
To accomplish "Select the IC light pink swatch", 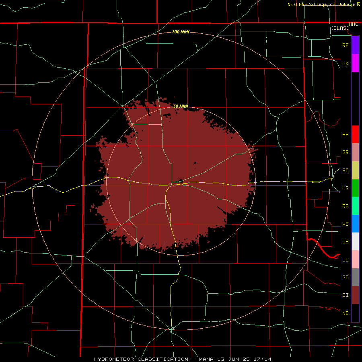I will coord(355,259).
